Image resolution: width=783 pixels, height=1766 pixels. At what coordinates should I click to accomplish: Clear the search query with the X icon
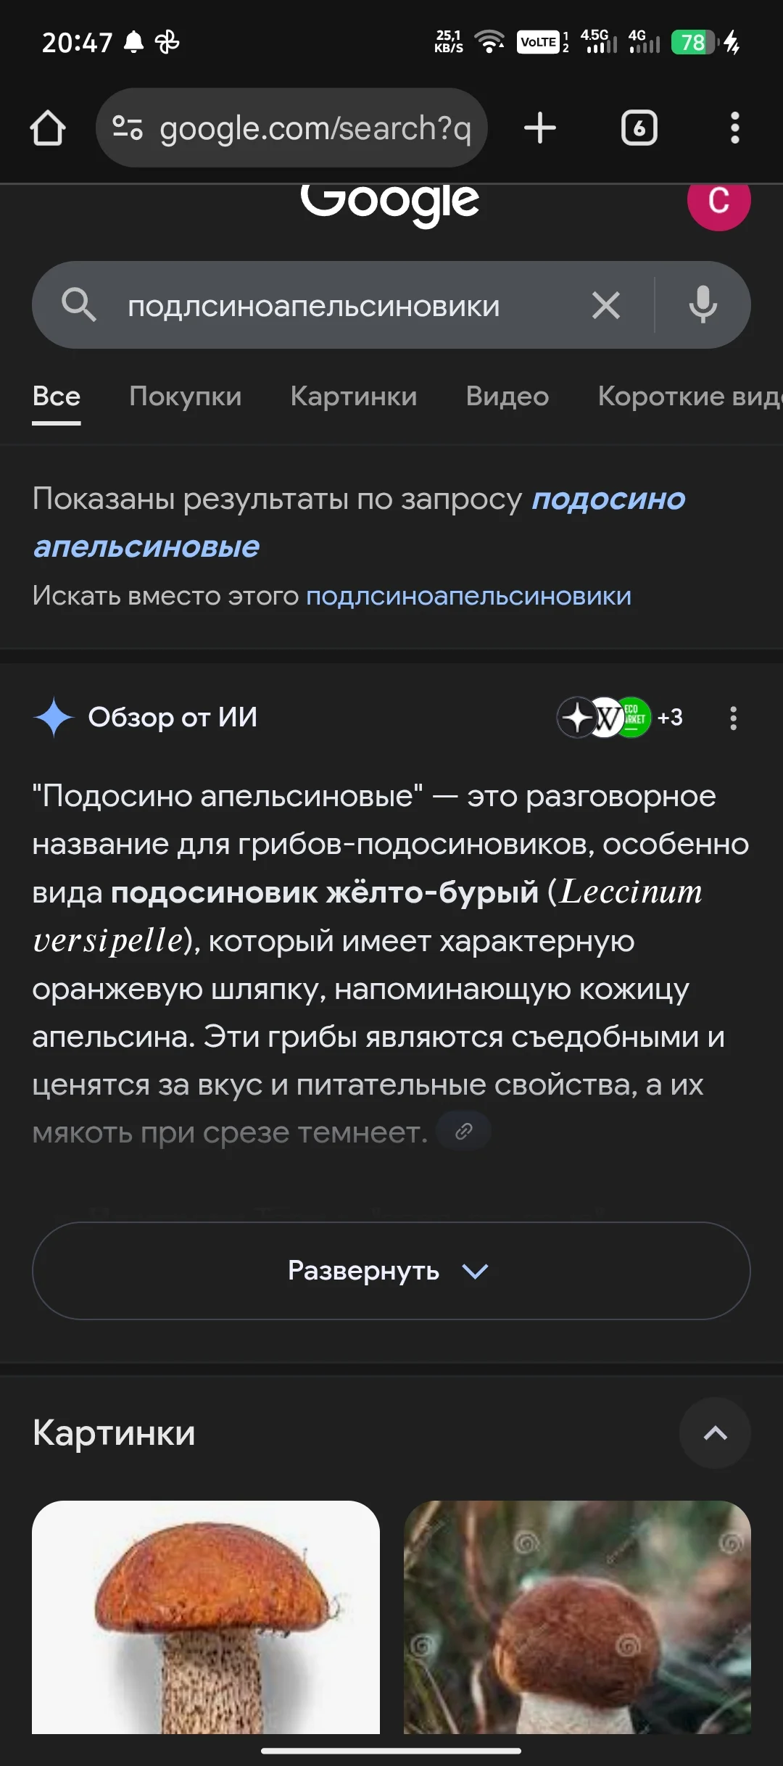606,305
